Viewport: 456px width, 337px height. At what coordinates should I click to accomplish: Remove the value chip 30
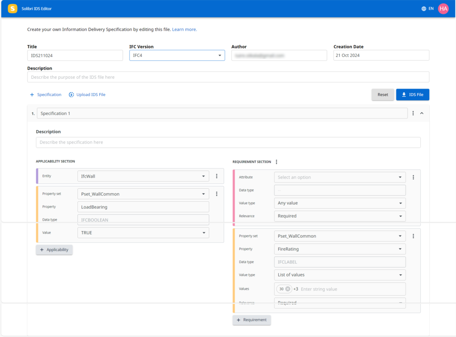pos(288,289)
